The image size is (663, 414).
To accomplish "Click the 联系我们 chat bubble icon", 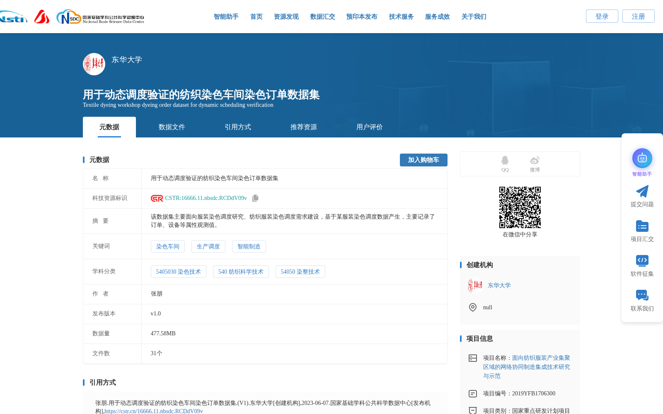I will tap(642, 295).
